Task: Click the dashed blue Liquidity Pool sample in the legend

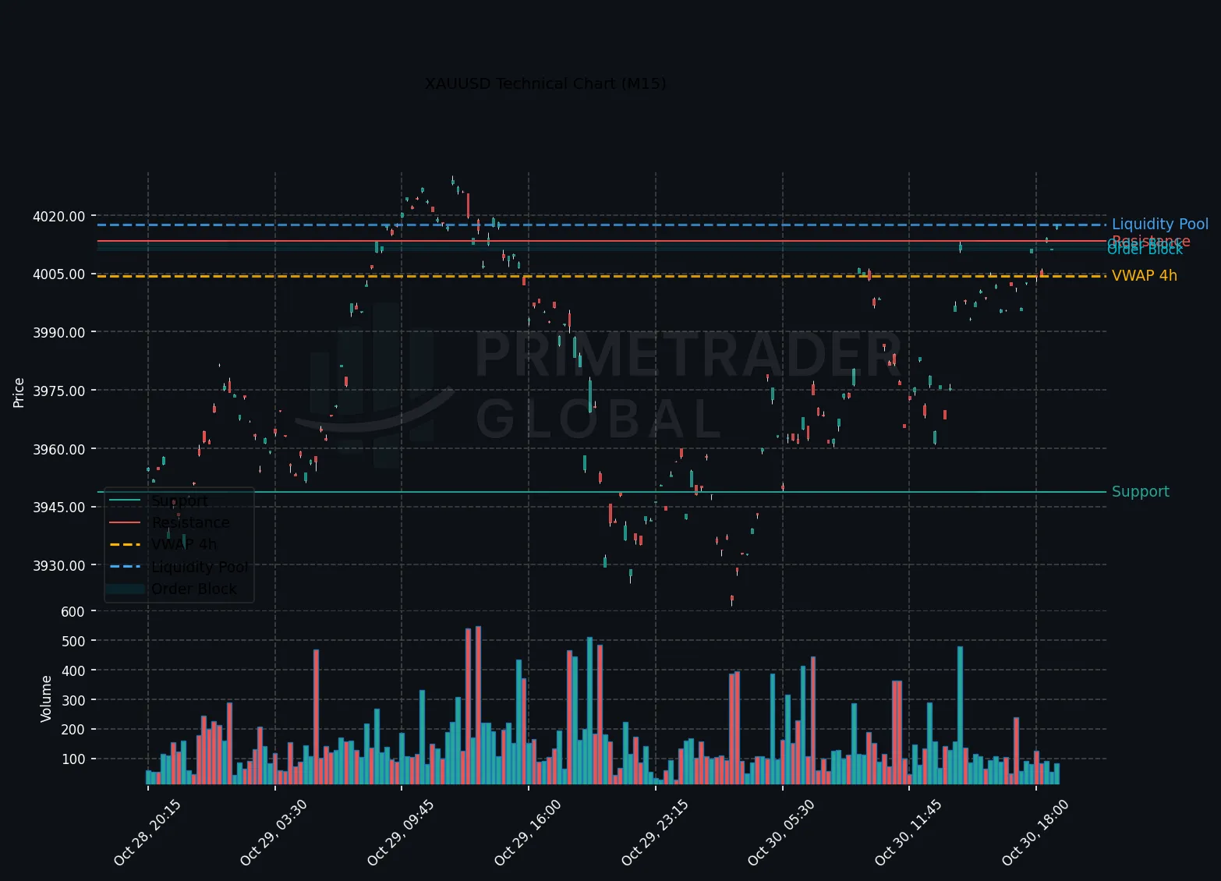Action: pos(125,567)
